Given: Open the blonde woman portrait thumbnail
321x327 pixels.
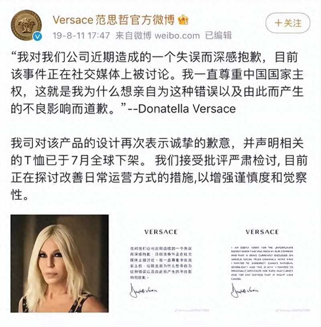Looking at the screenshot, I should click(x=59, y=263).
